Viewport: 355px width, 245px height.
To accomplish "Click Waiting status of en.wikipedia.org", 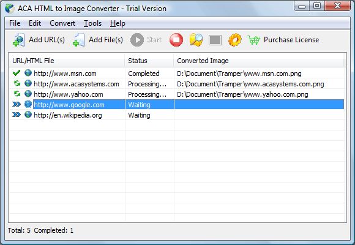I will tap(139, 115).
